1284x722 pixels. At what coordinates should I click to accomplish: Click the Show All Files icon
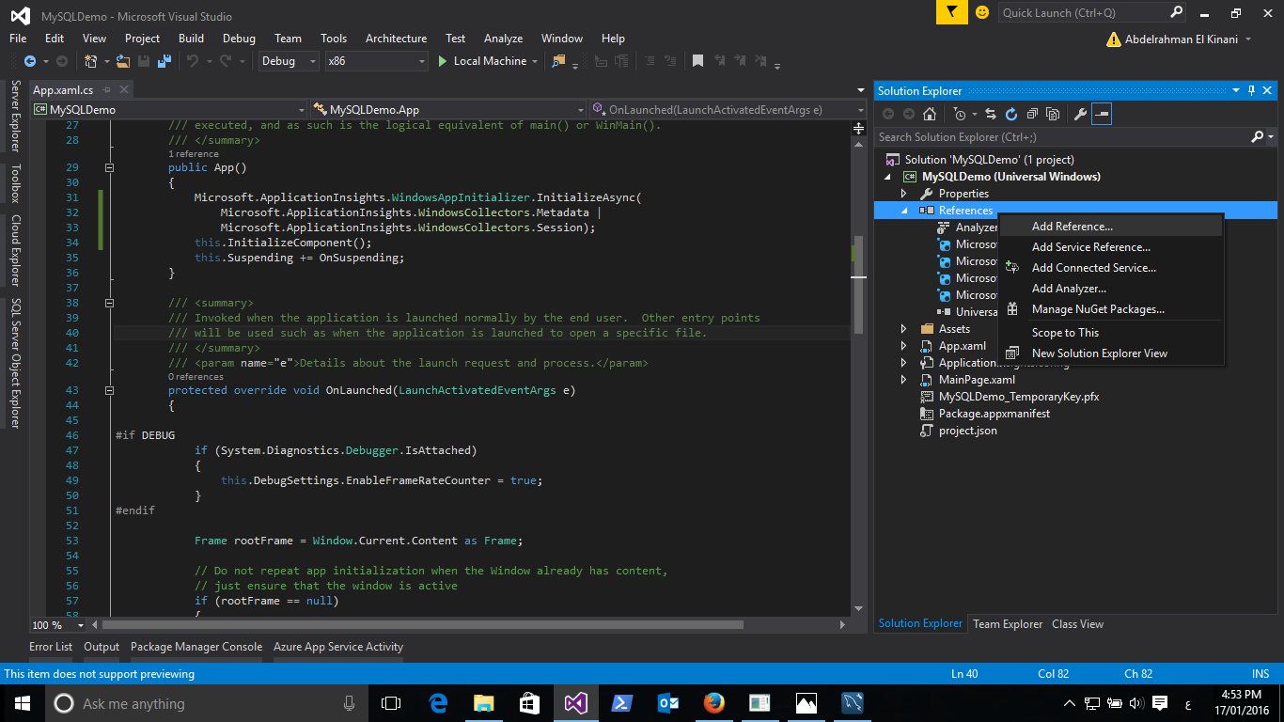point(1053,114)
